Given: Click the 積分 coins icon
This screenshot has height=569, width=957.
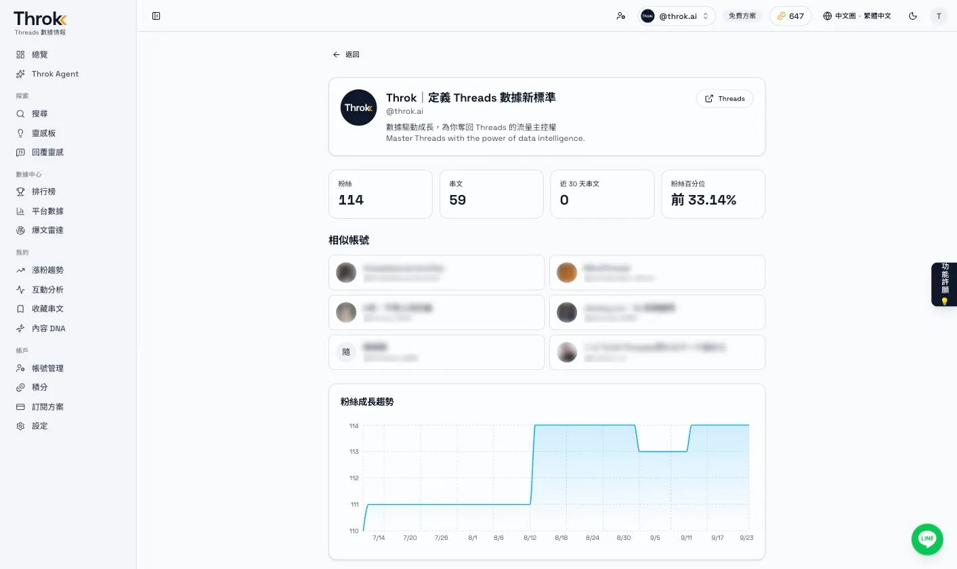Looking at the screenshot, I should 20,387.
